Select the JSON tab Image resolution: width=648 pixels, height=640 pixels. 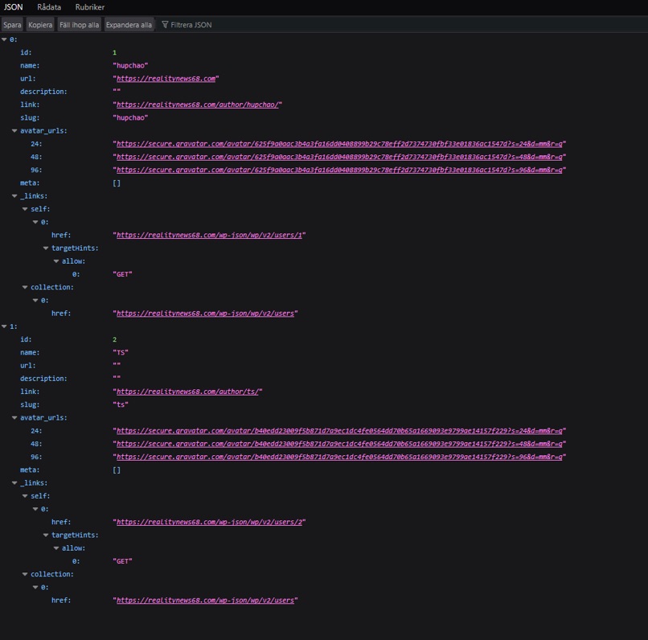[13, 7]
